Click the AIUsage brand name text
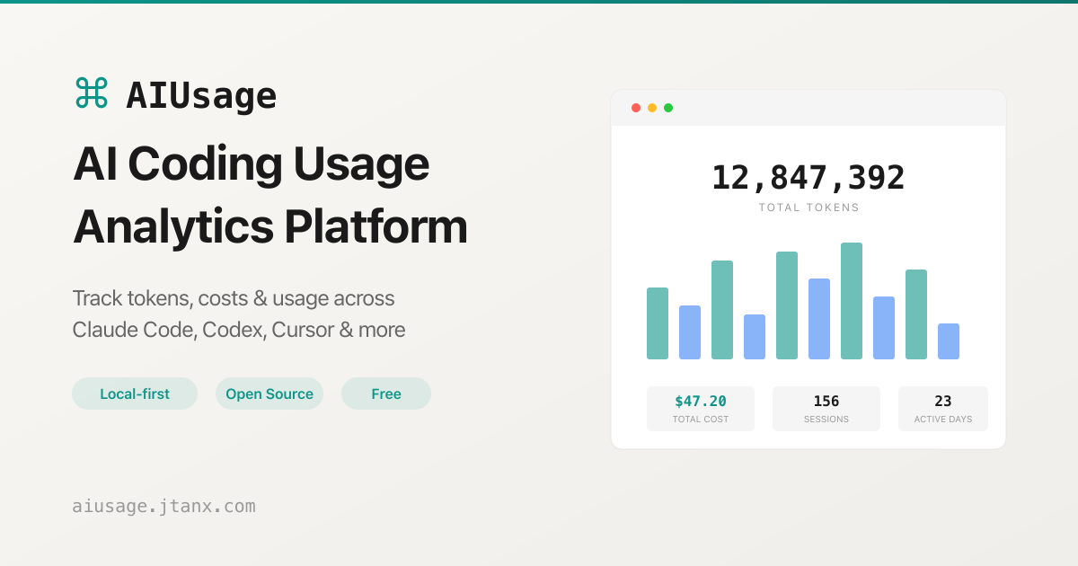1078x566 pixels. pos(201,95)
